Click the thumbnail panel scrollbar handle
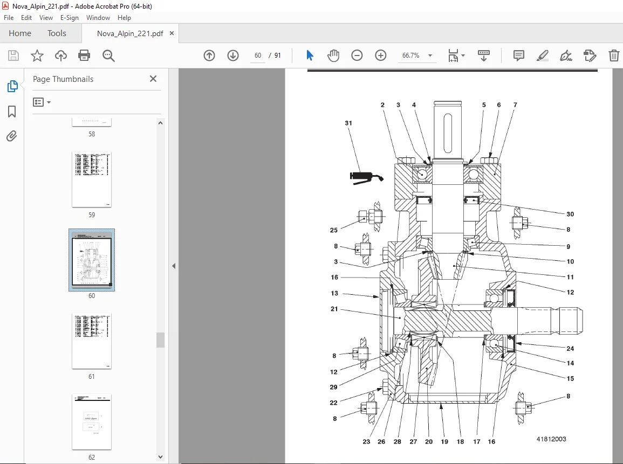623x464 pixels. (161, 340)
